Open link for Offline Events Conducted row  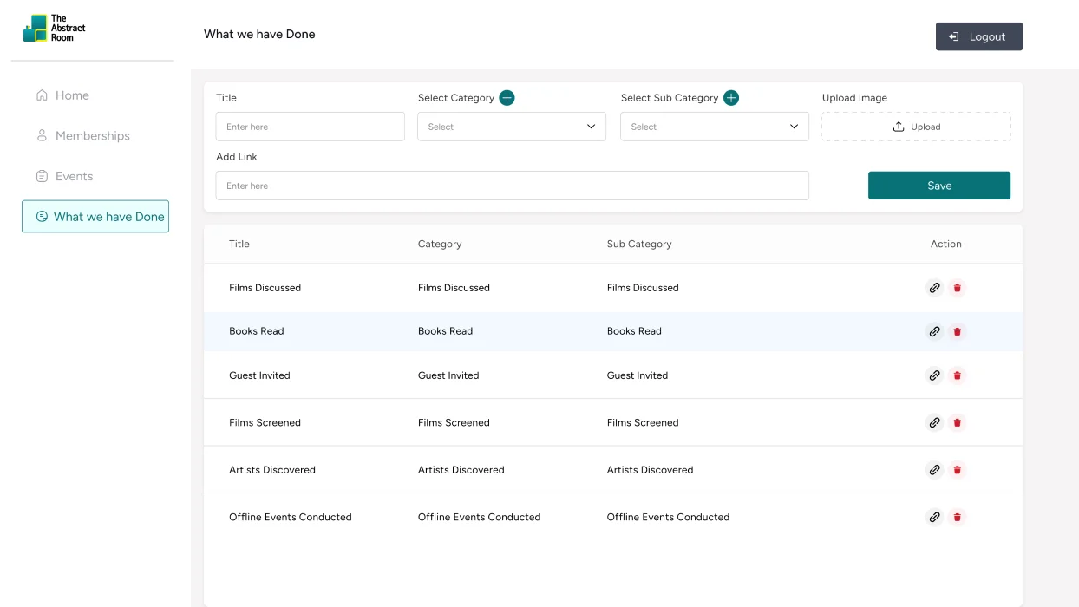click(934, 517)
